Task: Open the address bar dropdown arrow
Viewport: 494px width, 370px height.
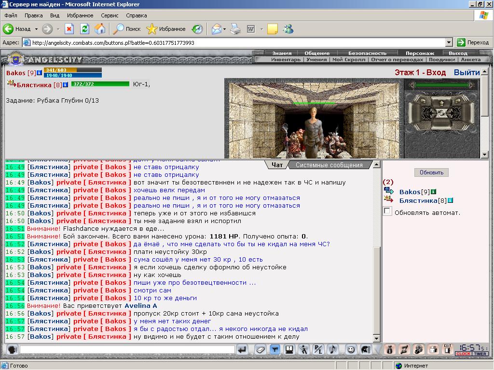Action: [x=449, y=42]
